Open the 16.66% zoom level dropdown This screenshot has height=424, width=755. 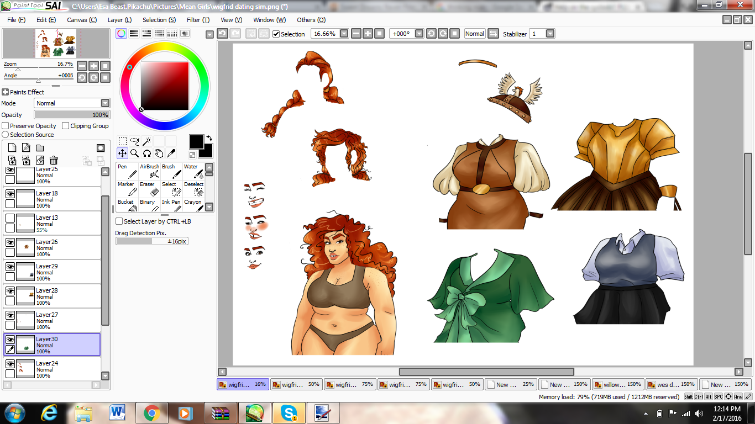344,34
